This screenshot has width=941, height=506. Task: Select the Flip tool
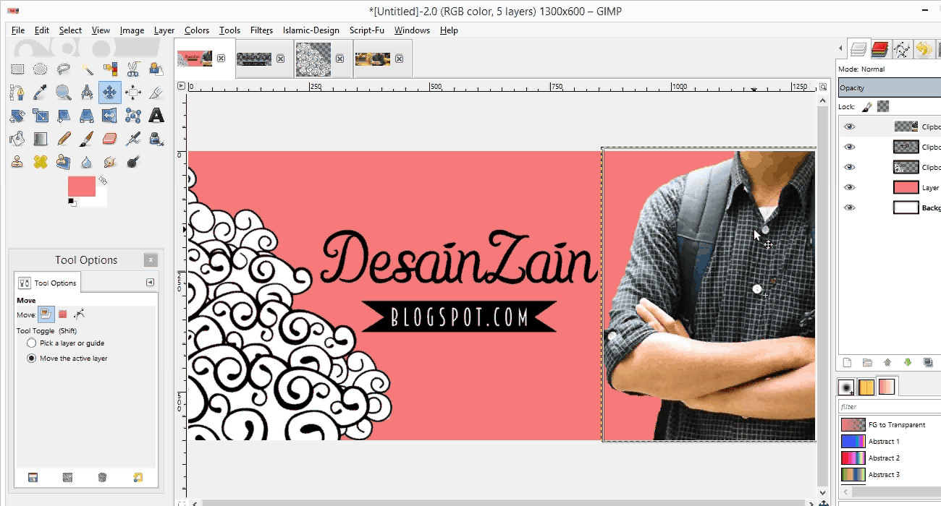pos(110,116)
